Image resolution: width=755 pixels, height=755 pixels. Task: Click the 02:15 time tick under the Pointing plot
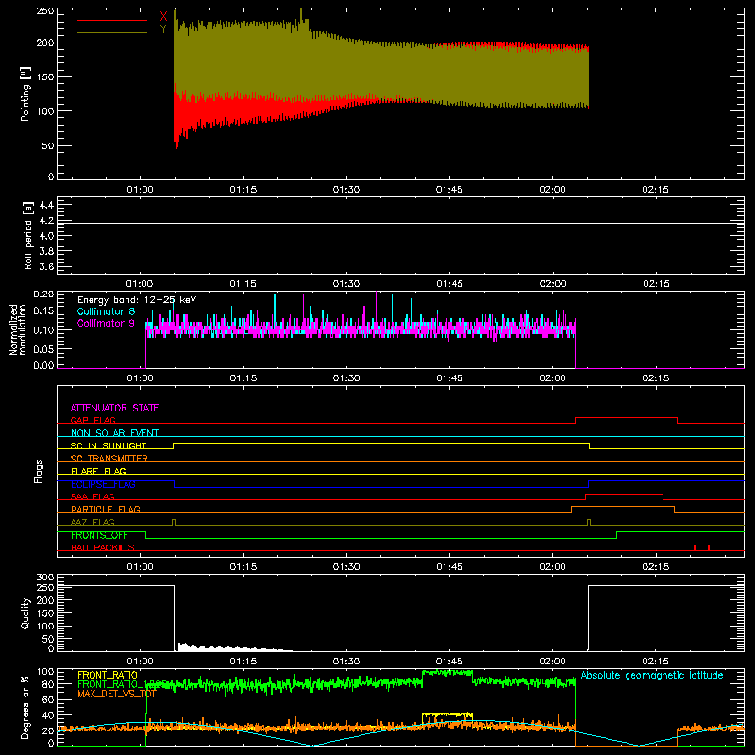[x=655, y=190]
